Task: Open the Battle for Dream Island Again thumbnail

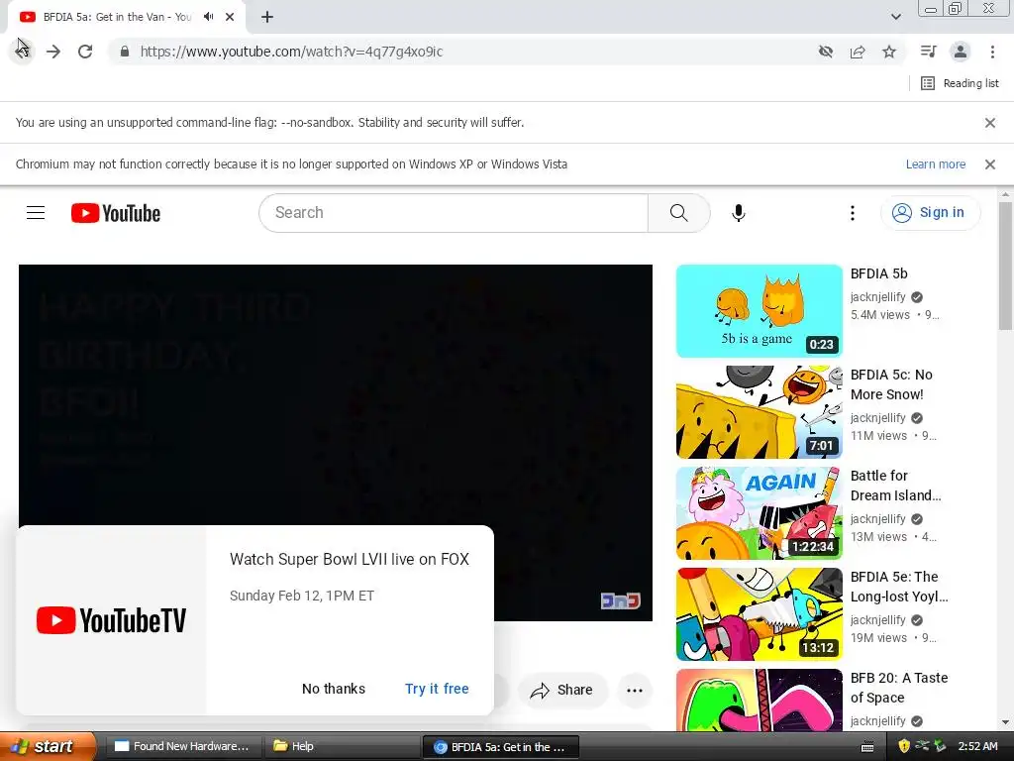Action: click(x=760, y=512)
